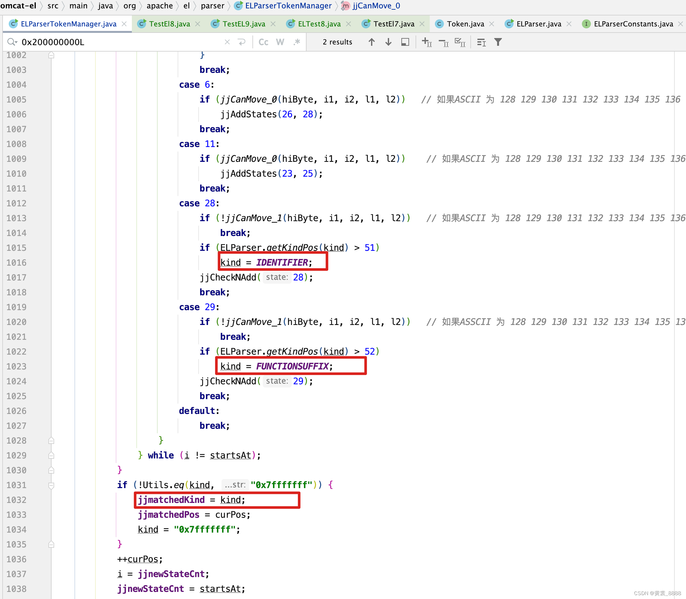Click getKindPos method on line 1022
The height and width of the screenshot is (599, 686).
click(292, 352)
